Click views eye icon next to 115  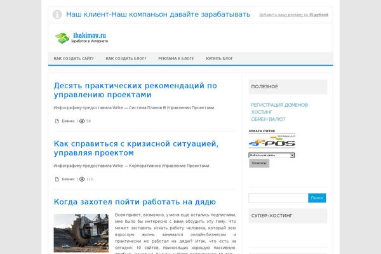82,179
